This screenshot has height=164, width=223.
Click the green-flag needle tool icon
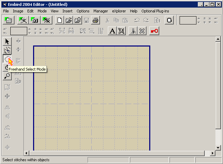pyautogui.click(x=23, y=20)
